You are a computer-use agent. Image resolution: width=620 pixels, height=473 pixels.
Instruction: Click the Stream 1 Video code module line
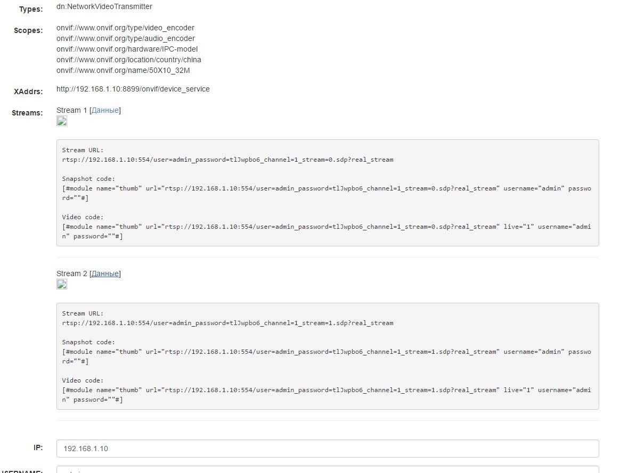pos(326,227)
